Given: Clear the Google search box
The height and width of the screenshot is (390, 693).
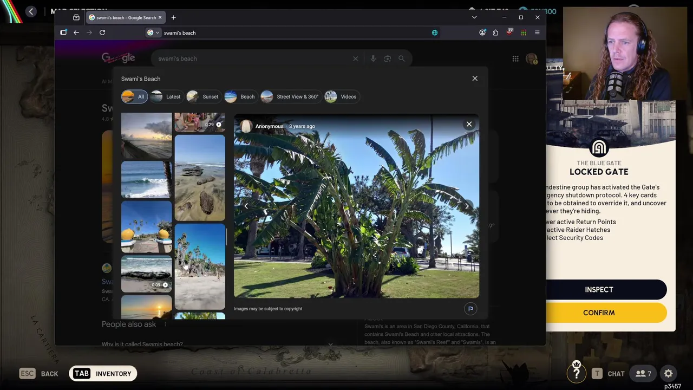Looking at the screenshot, I should coord(355,58).
